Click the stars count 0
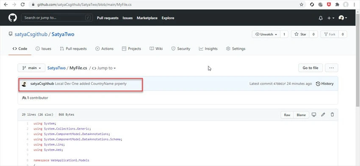This screenshot has height=166, width=360. [313, 34]
